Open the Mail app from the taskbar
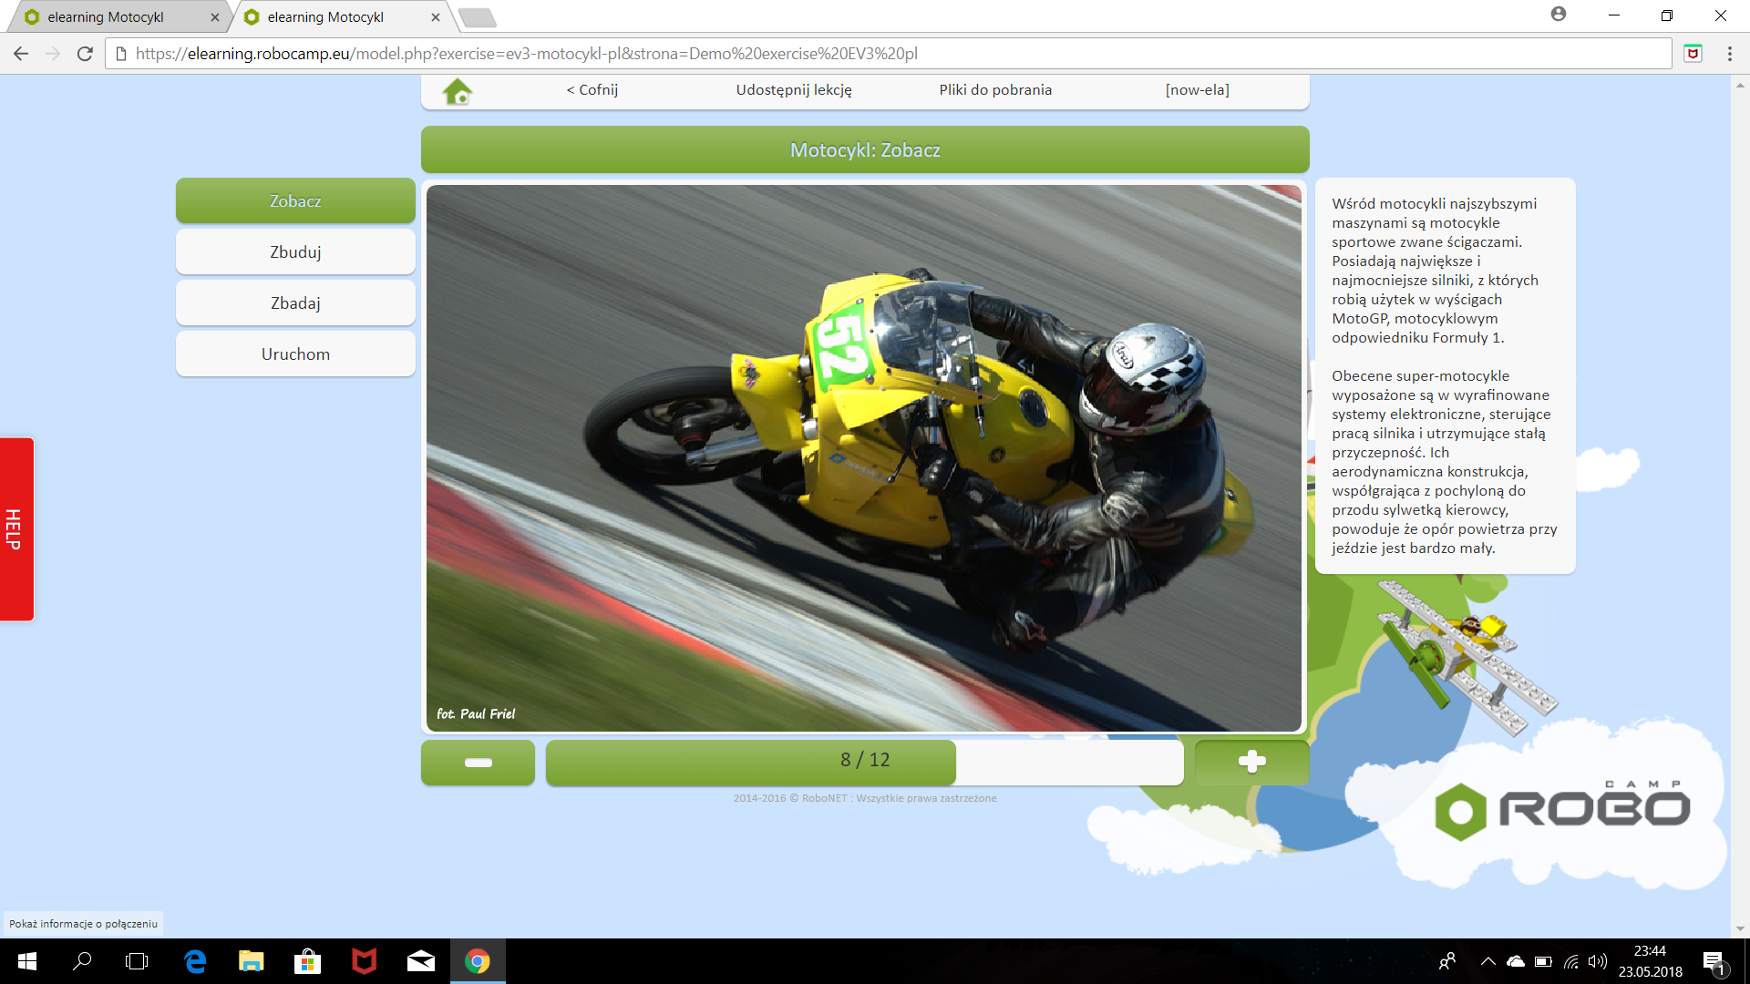 [x=421, y=961]
